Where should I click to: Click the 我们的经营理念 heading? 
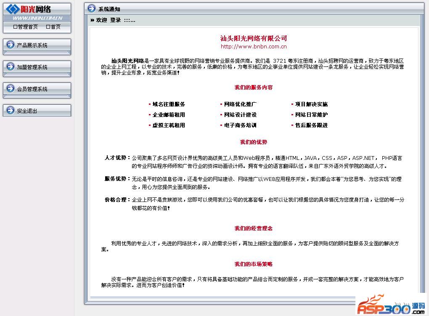(254, 228)
